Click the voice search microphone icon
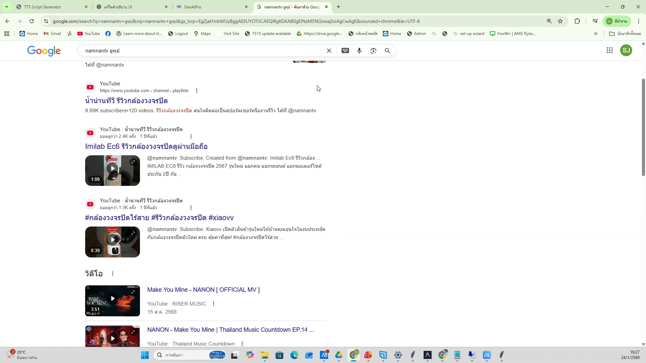The height and width of the screenshot is (363, 646). coord(359,51)
